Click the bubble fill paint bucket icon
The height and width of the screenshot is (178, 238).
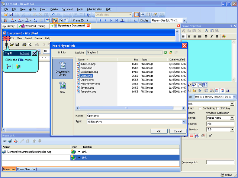click(x=200, y=90)
